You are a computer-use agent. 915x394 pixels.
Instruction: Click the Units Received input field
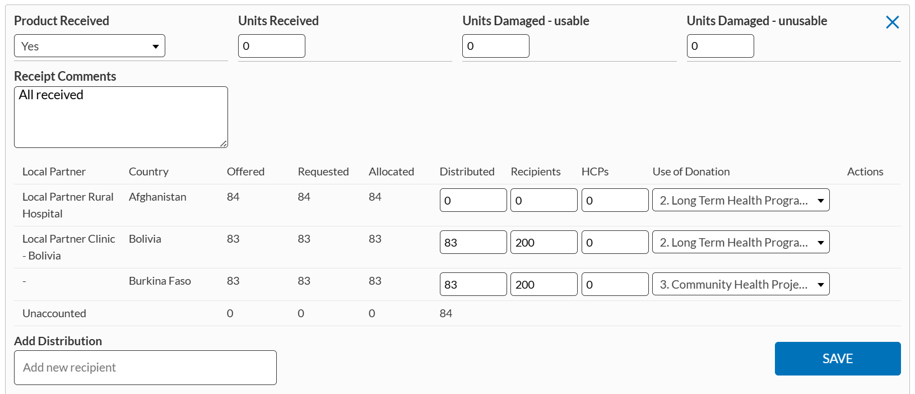point(272,46)
